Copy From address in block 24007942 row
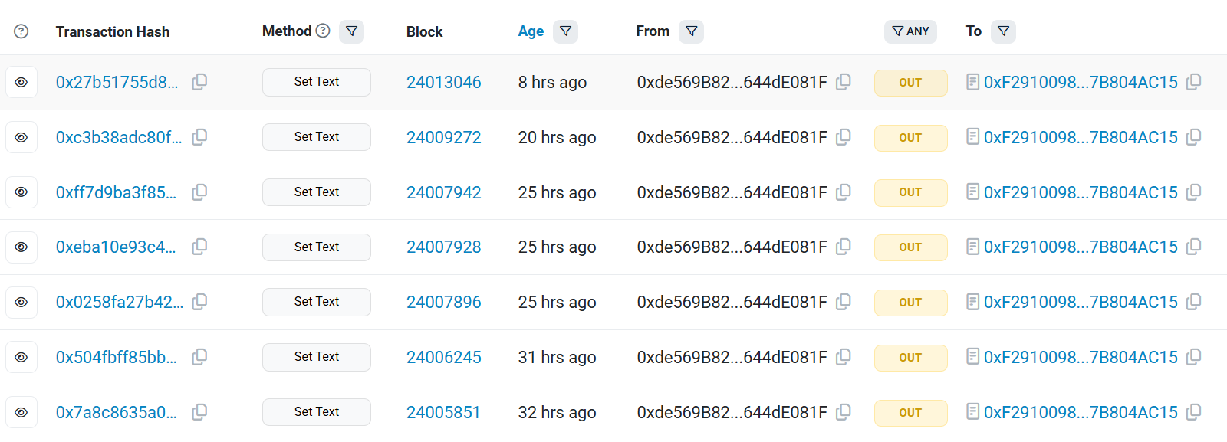 tap(844, 192)
